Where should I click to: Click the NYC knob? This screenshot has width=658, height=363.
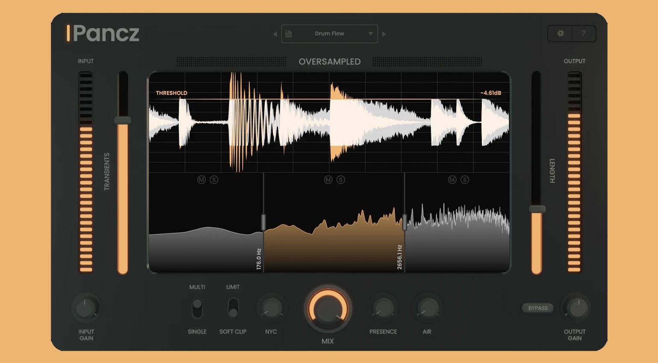click(x=271, y=308)
